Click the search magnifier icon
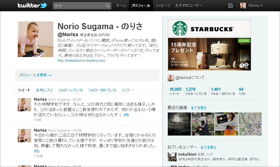Screen dimensions: 280x167 [107, 6]
